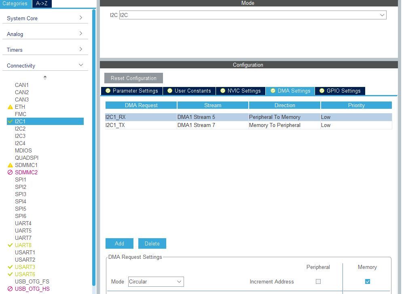The height and width of the screenshot is (294, 404).
Task: Click the USART3 green checkmark icon
Action: pos(10,267)
